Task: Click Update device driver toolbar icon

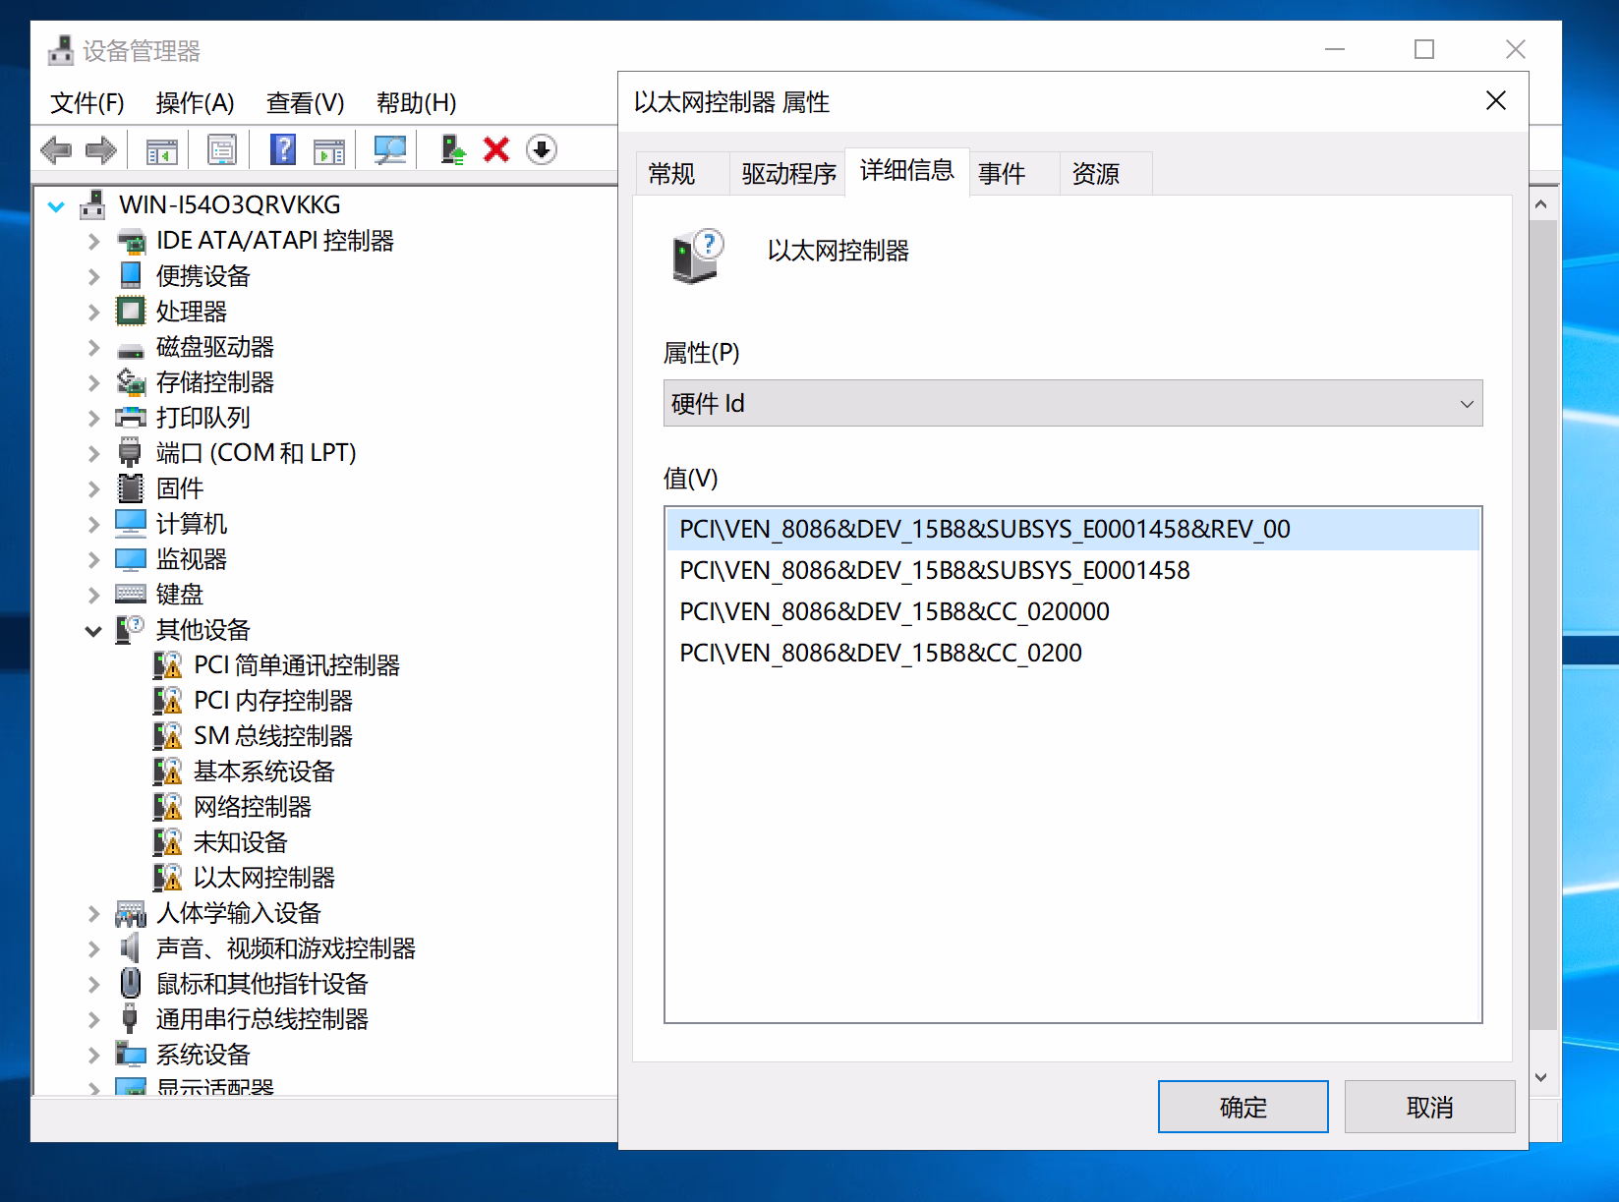Action: click(452, 149)
